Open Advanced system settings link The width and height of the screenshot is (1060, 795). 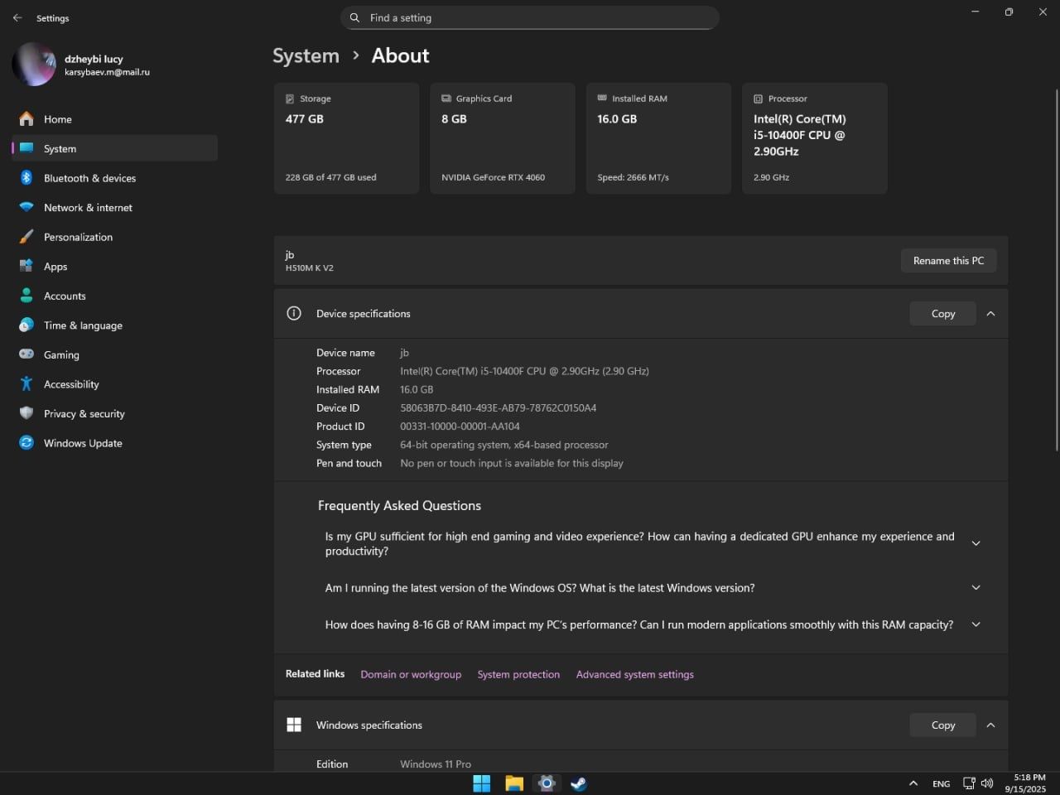(635, 674)
